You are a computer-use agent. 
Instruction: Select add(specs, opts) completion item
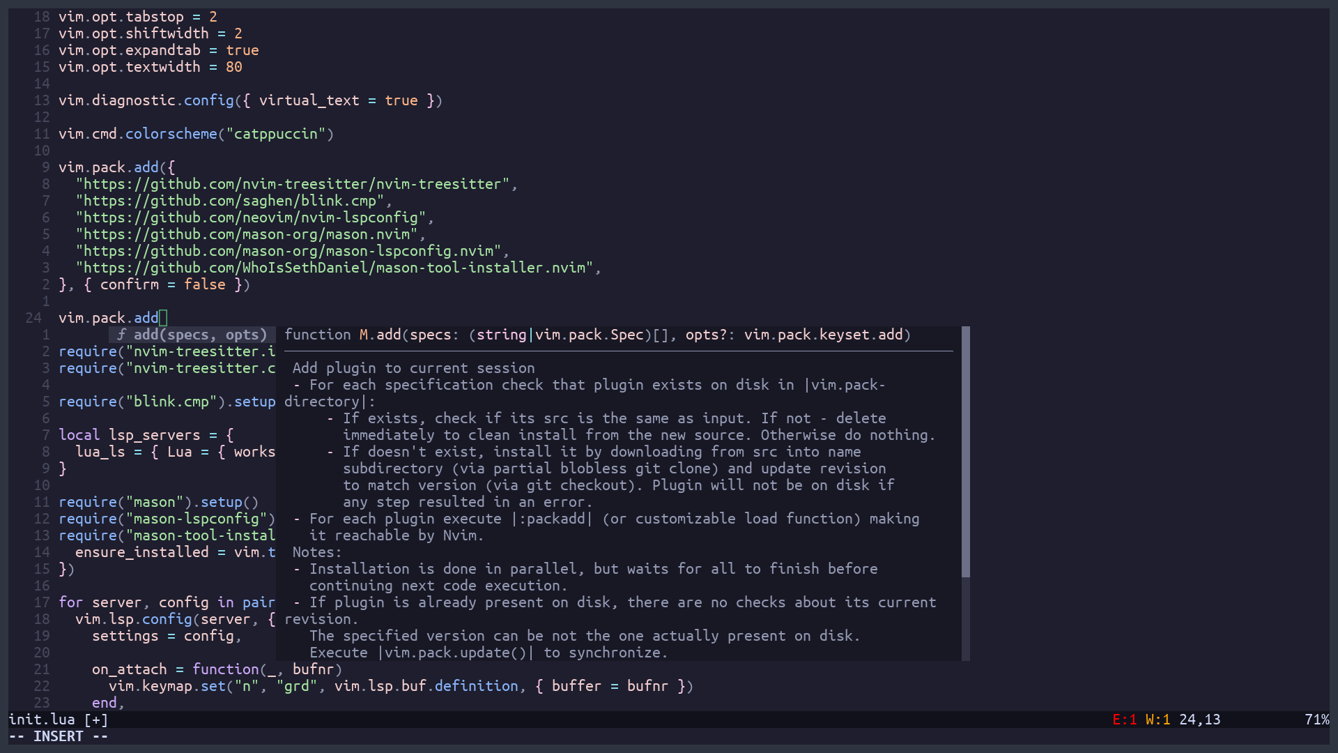(x=199, y=335)
